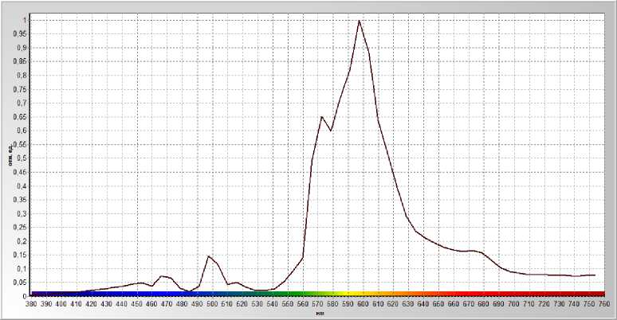Select the 490 wavelength label
Image resolution: width=617 pixels, height=320 pixels.
tap(197, 304)
